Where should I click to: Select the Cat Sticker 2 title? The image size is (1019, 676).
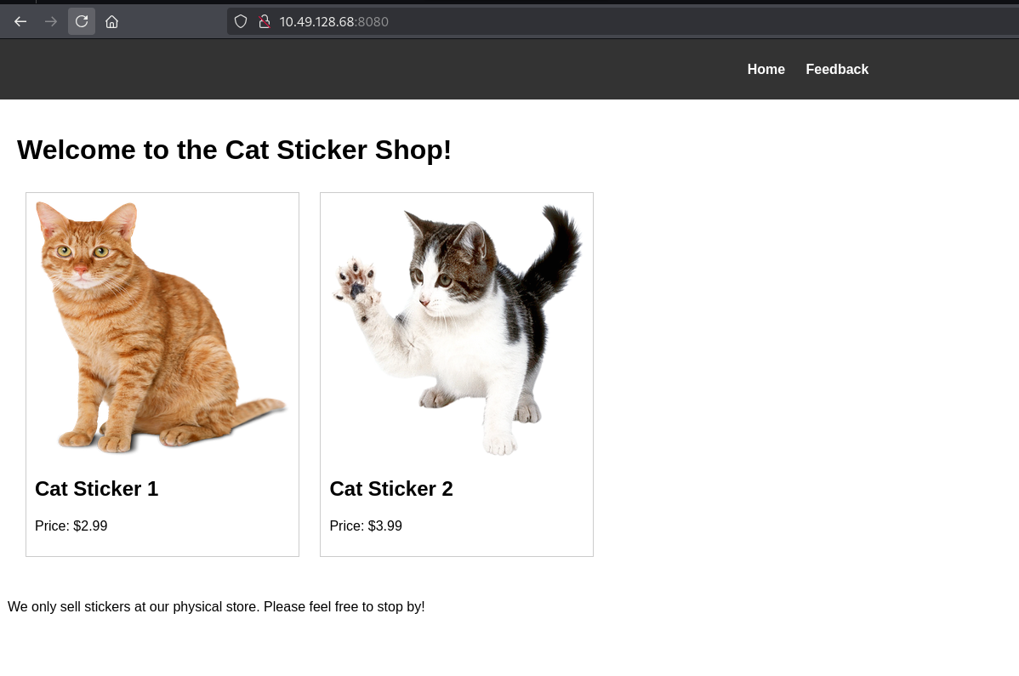pos(390,489)
